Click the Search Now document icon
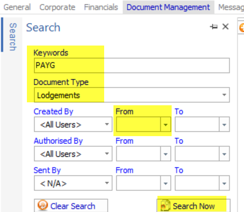The image size is (244, 212). pyautogui.click(x=165, y=206)
